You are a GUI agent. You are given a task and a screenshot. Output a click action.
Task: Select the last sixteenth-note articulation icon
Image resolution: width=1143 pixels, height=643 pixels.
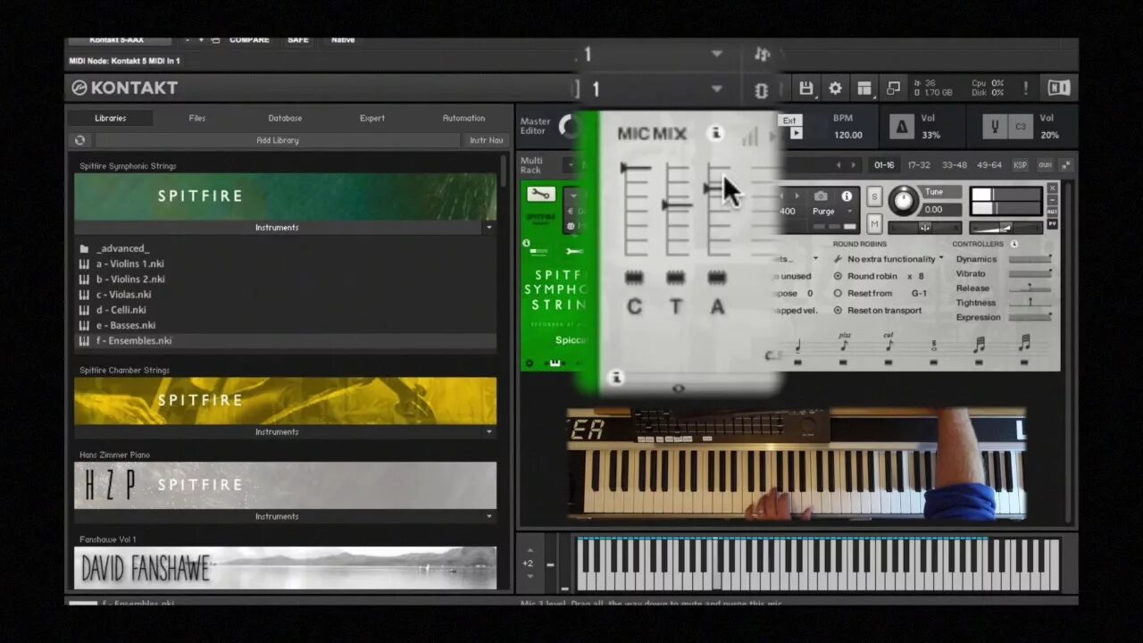[x=1024, y=344]
